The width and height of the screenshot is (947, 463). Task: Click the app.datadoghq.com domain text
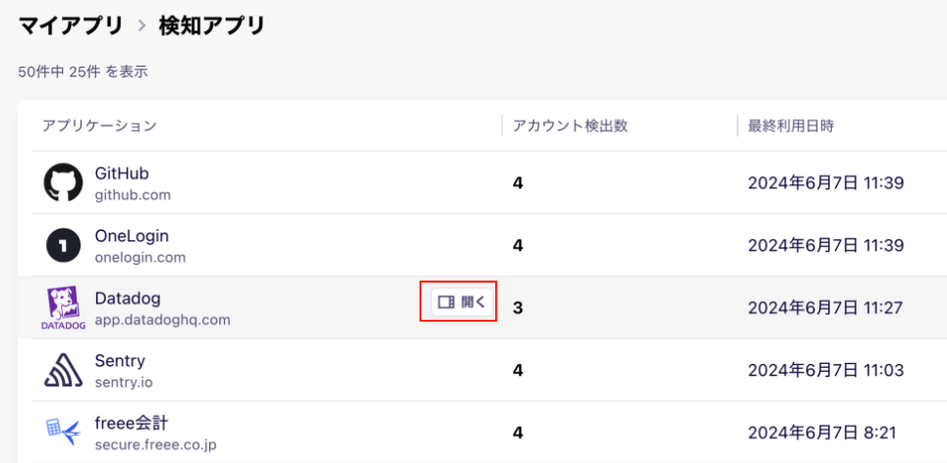[x=162, y=320]
